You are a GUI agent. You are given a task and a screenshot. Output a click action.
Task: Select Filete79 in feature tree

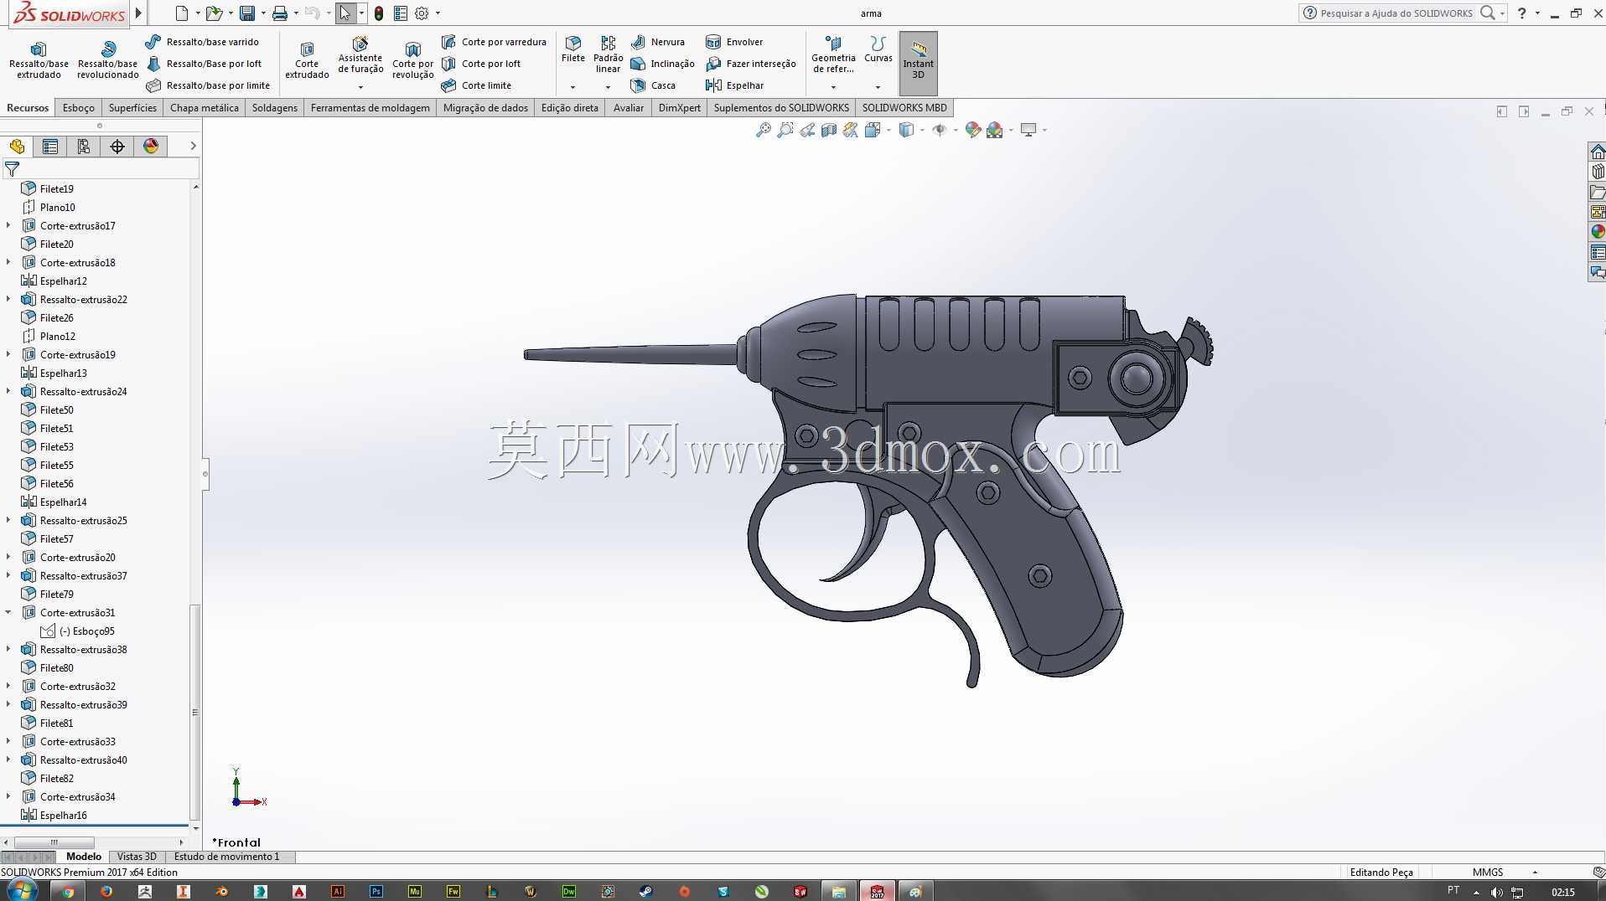48,594
